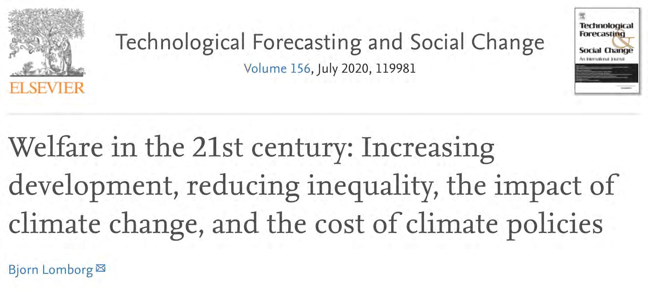Screen dimensions: 648x294
Task: Click the small Elsevier logo on the cover
Action: coord(582,16)
